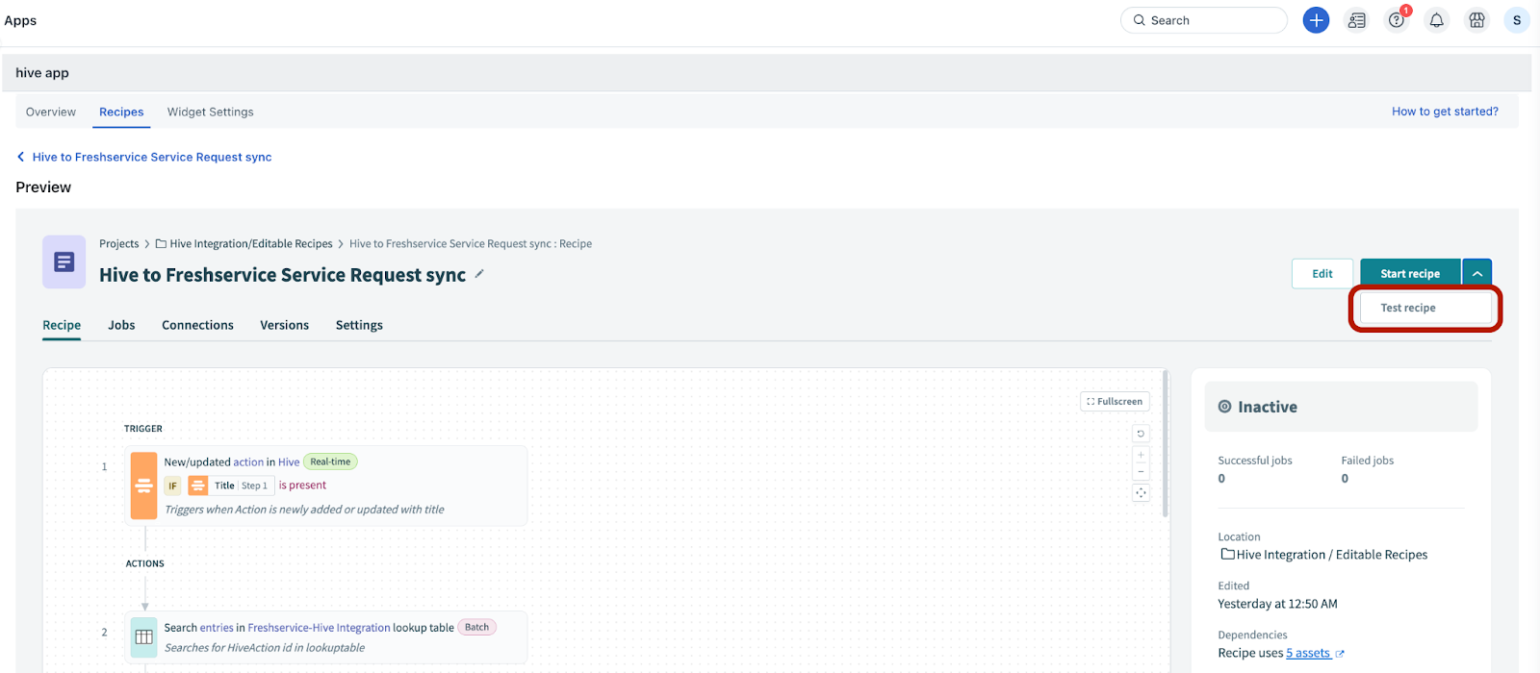Viewport: 1540px width, 673px height.
Task: Open the How to get started link
Action: coord(1445,112)
